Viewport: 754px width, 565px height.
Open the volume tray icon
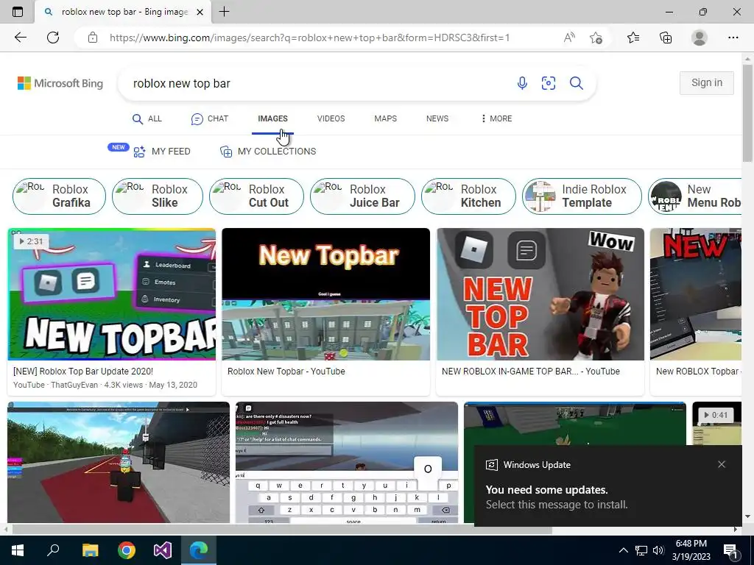pos(658,550)
